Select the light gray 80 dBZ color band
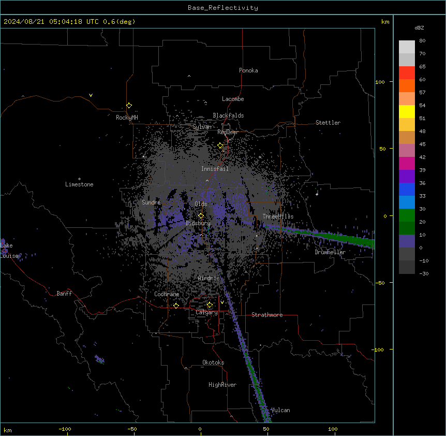The width and height of the screenshot is (446, 436). (x=407, y=47)
